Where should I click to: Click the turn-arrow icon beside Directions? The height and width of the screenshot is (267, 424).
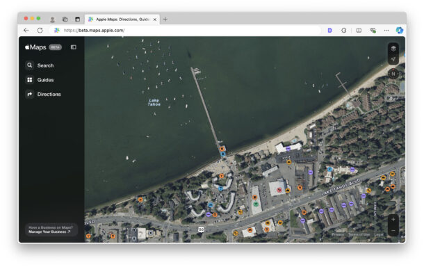pos(30,94)
